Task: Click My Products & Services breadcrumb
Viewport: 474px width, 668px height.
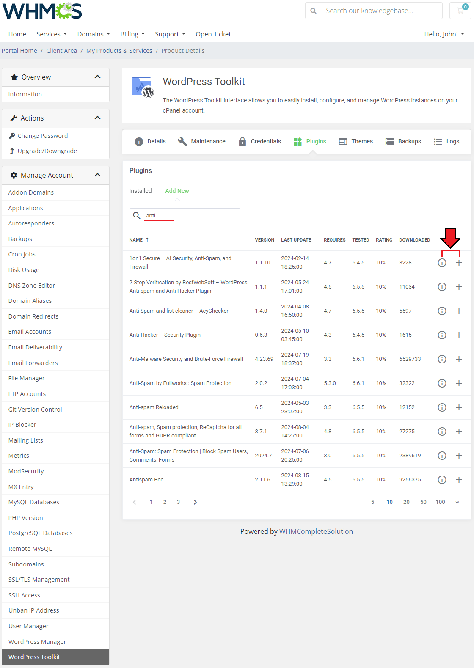Action: tap(119, 51)
